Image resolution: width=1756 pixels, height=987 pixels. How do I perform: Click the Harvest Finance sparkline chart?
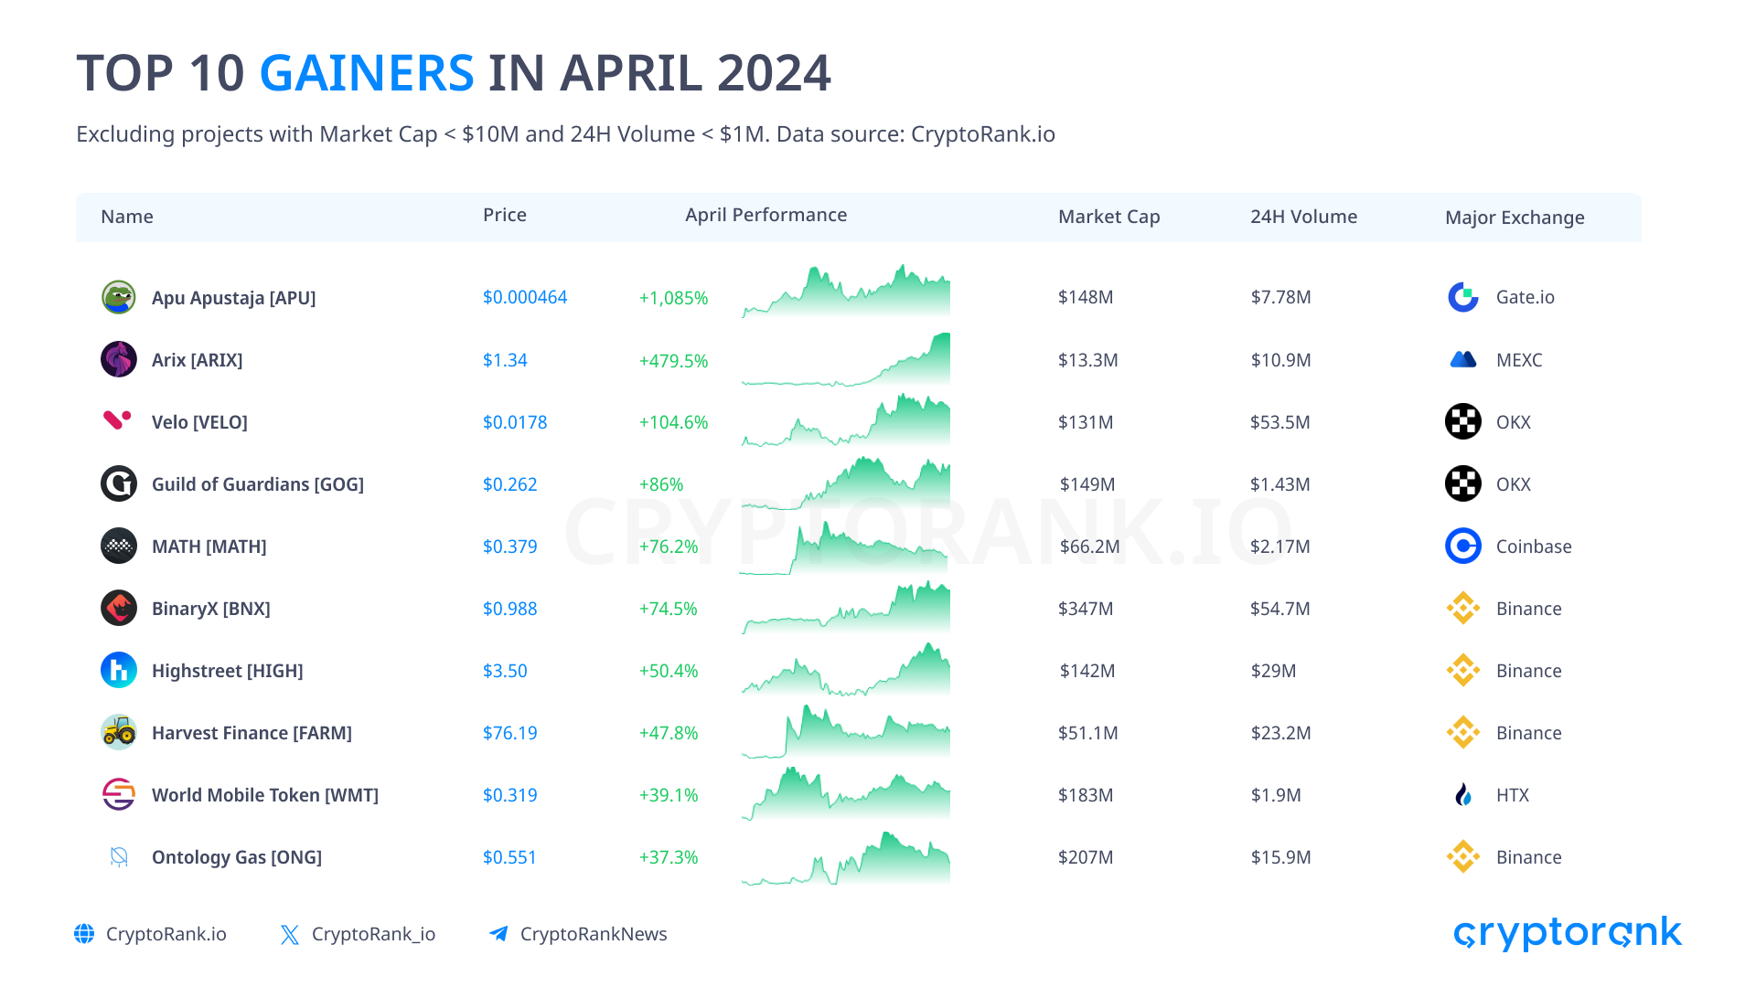click(846, 731)
